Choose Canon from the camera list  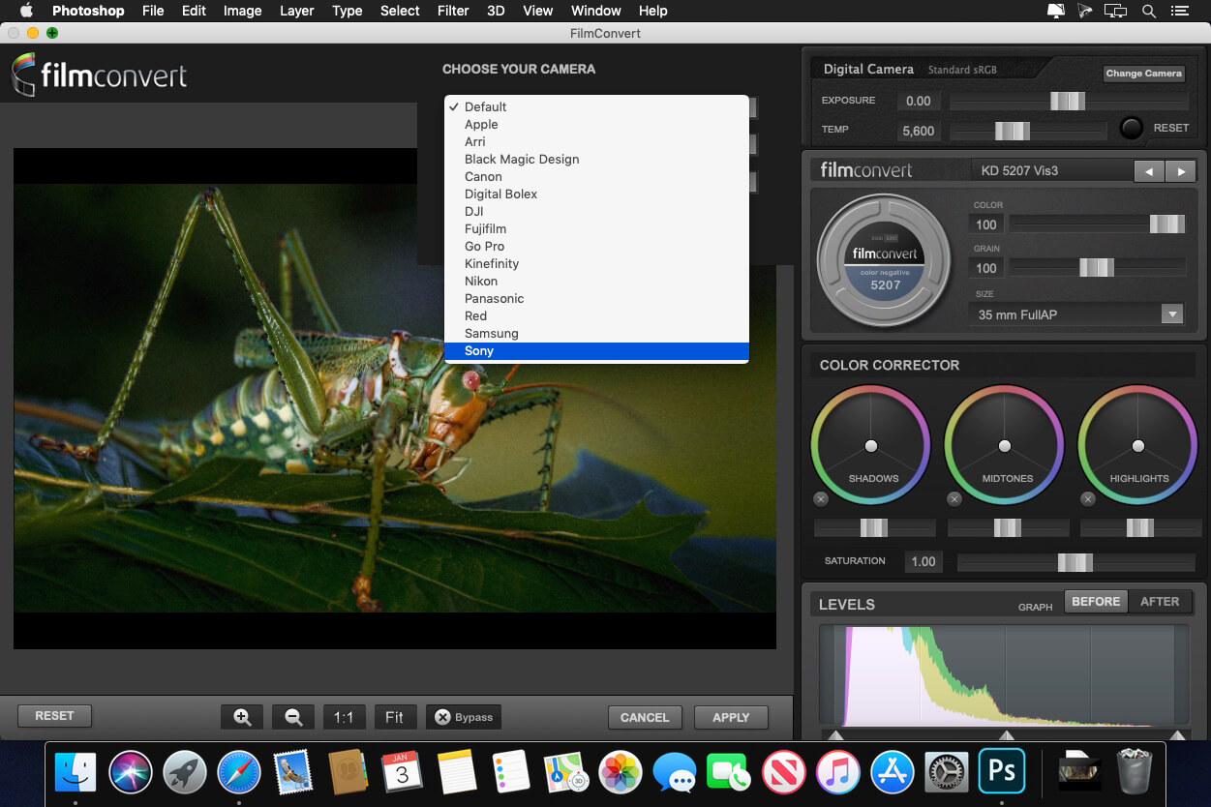(x=596, y=176)
